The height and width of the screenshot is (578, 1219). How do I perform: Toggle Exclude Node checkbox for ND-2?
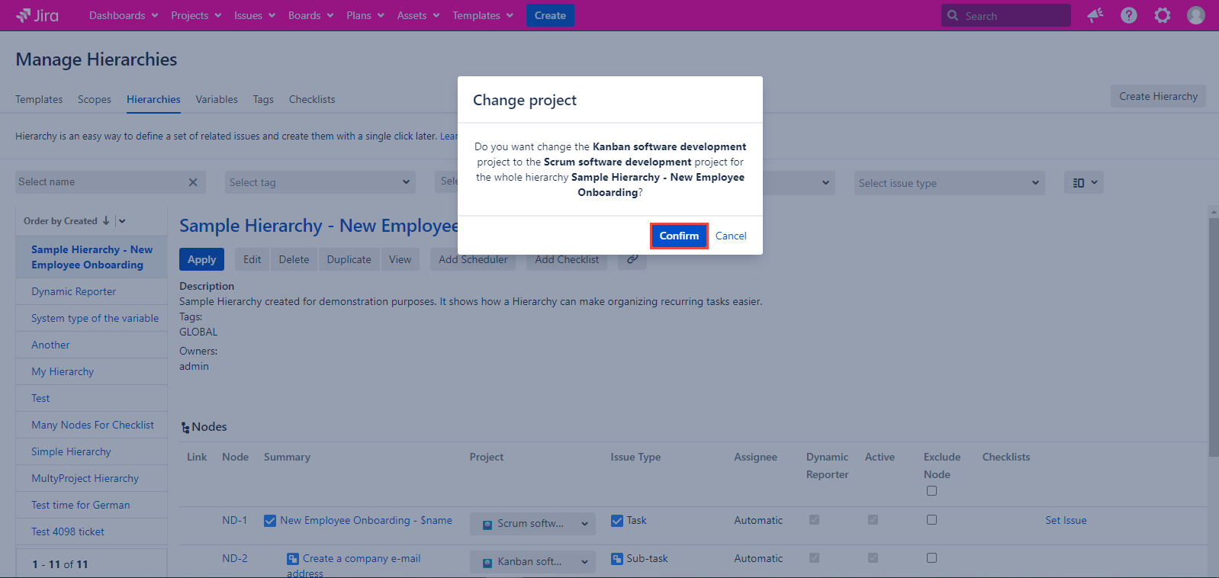[x=931, y=558]
